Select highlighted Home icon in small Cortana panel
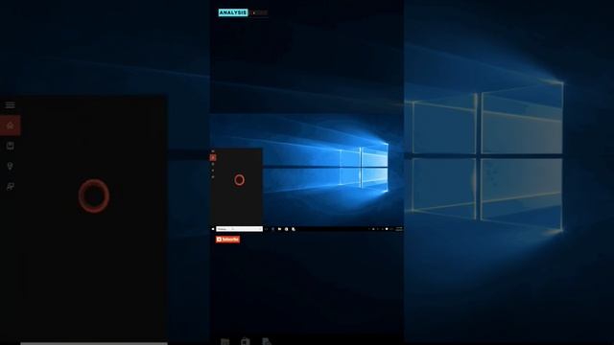614x345 pixels. pyautogui.click(x=213, y=157)
